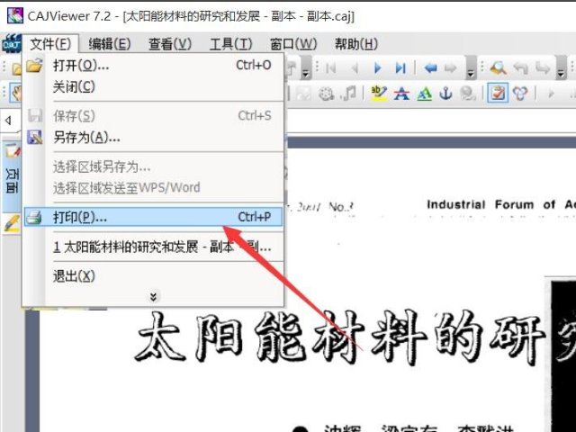Open the 查看(V) menu
Screen dimensions: 576x432
click(x=170, y=44)
